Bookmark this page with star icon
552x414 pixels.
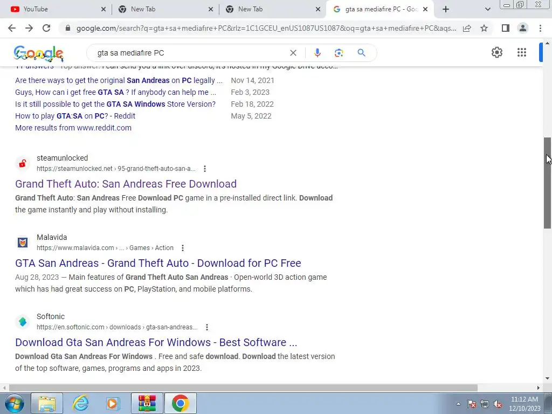484,28
